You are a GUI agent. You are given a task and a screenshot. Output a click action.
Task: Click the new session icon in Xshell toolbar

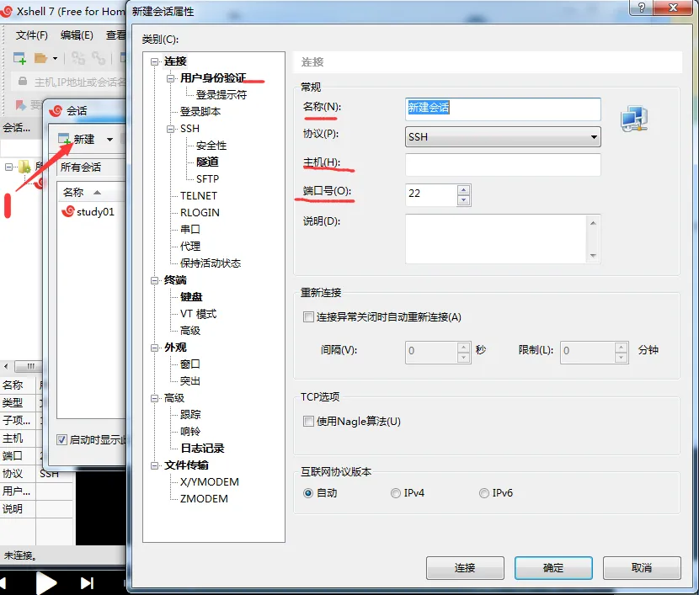coord(19,58)
